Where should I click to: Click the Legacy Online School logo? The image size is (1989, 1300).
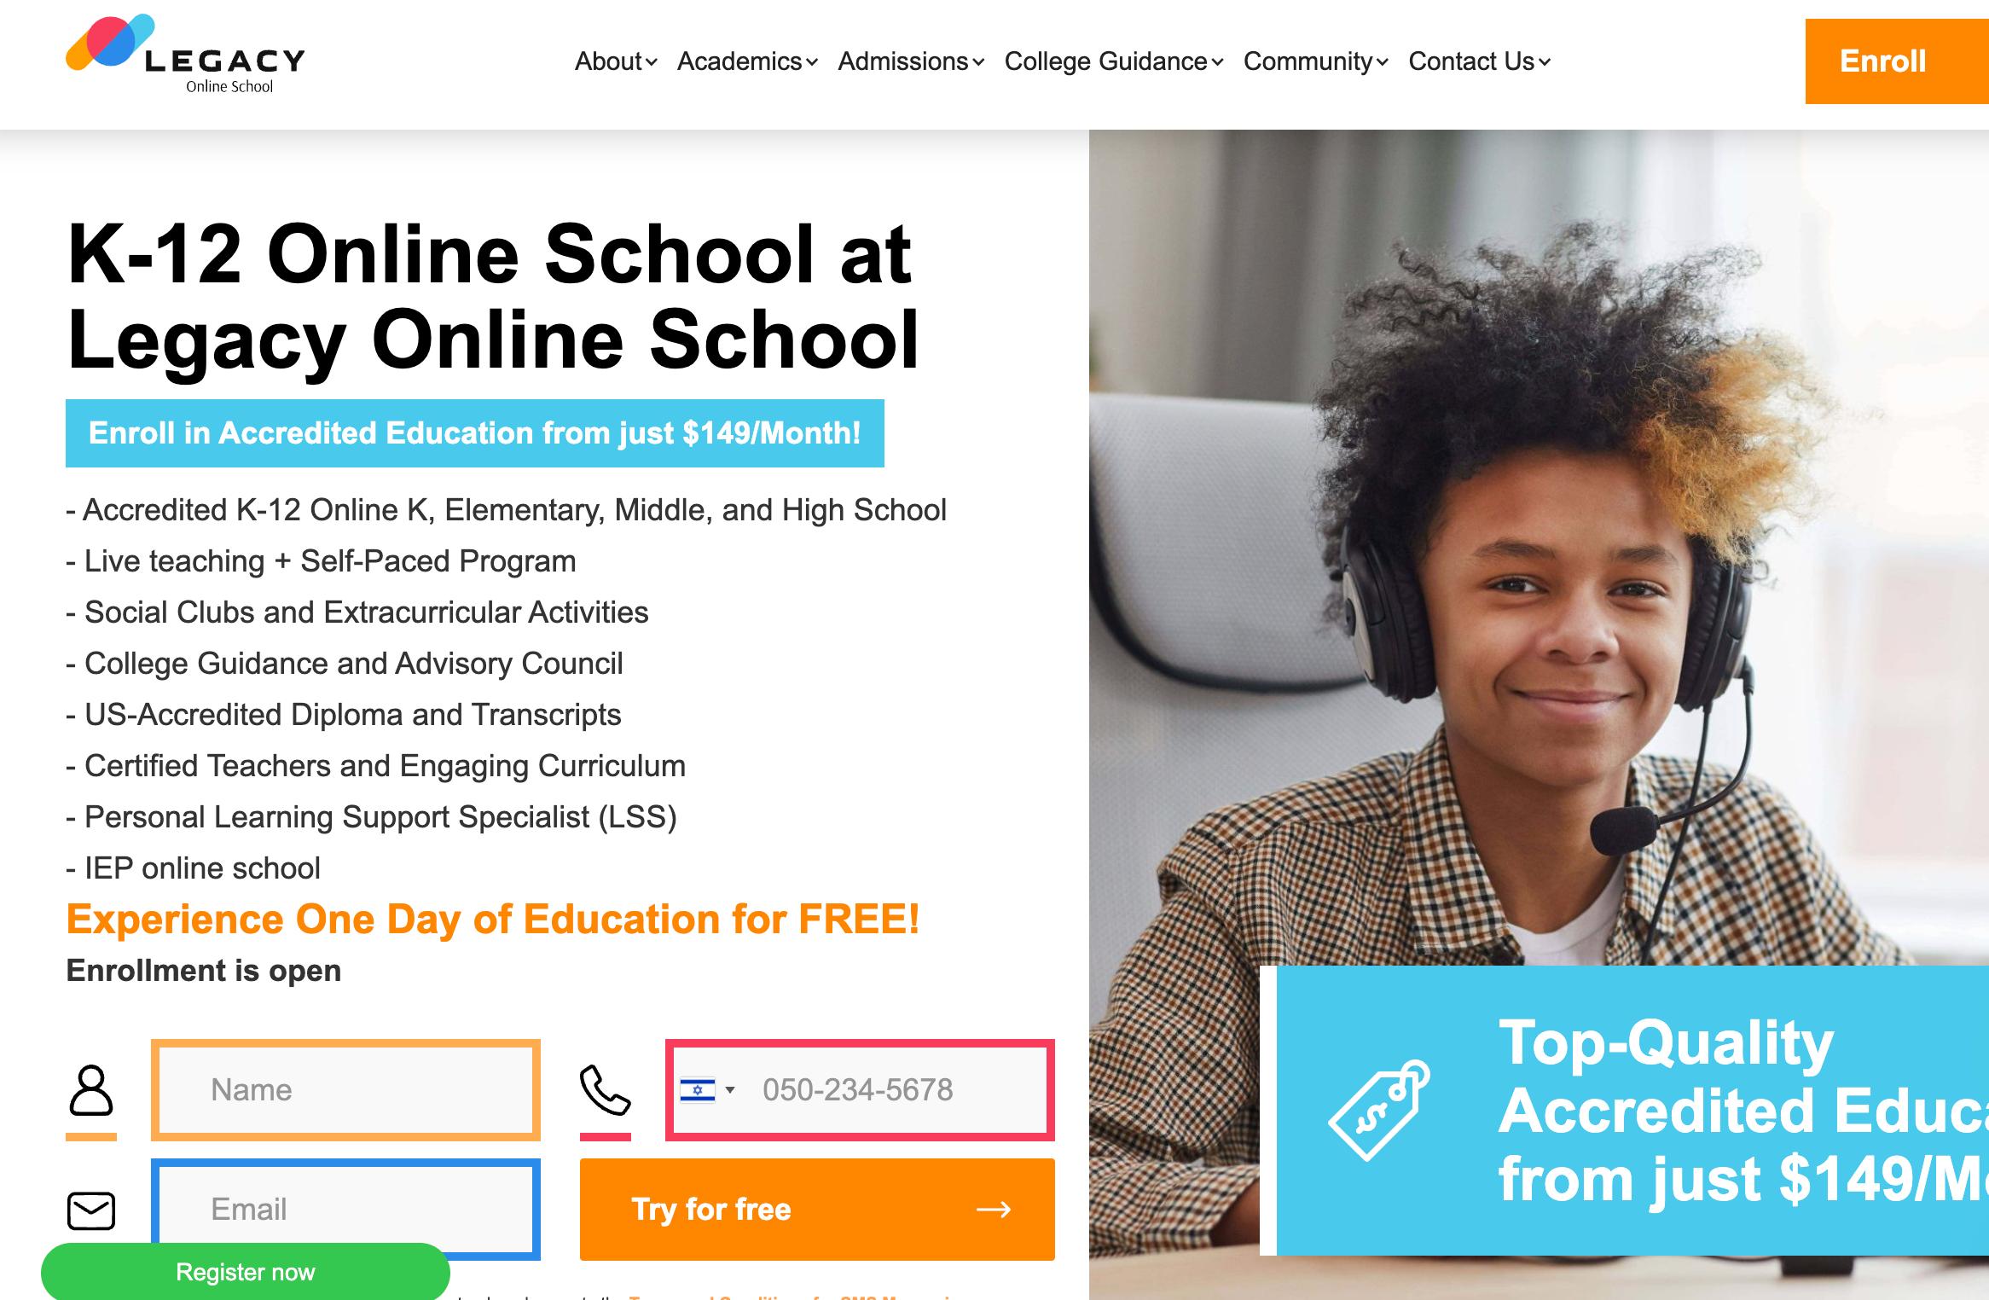185,55
